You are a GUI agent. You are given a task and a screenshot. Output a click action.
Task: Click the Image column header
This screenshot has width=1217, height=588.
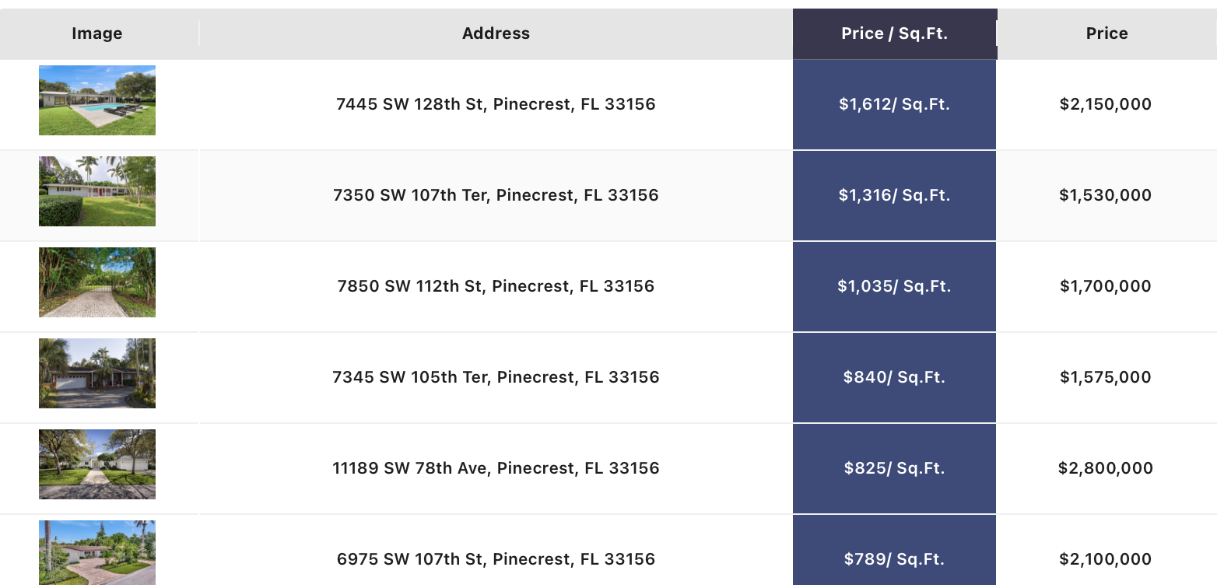point(97,33)
